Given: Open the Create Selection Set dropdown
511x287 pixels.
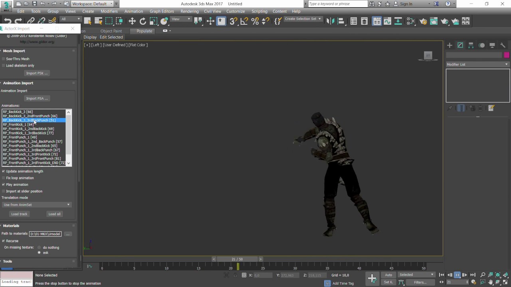Looking at the screenshot, I should click(303, 19).
